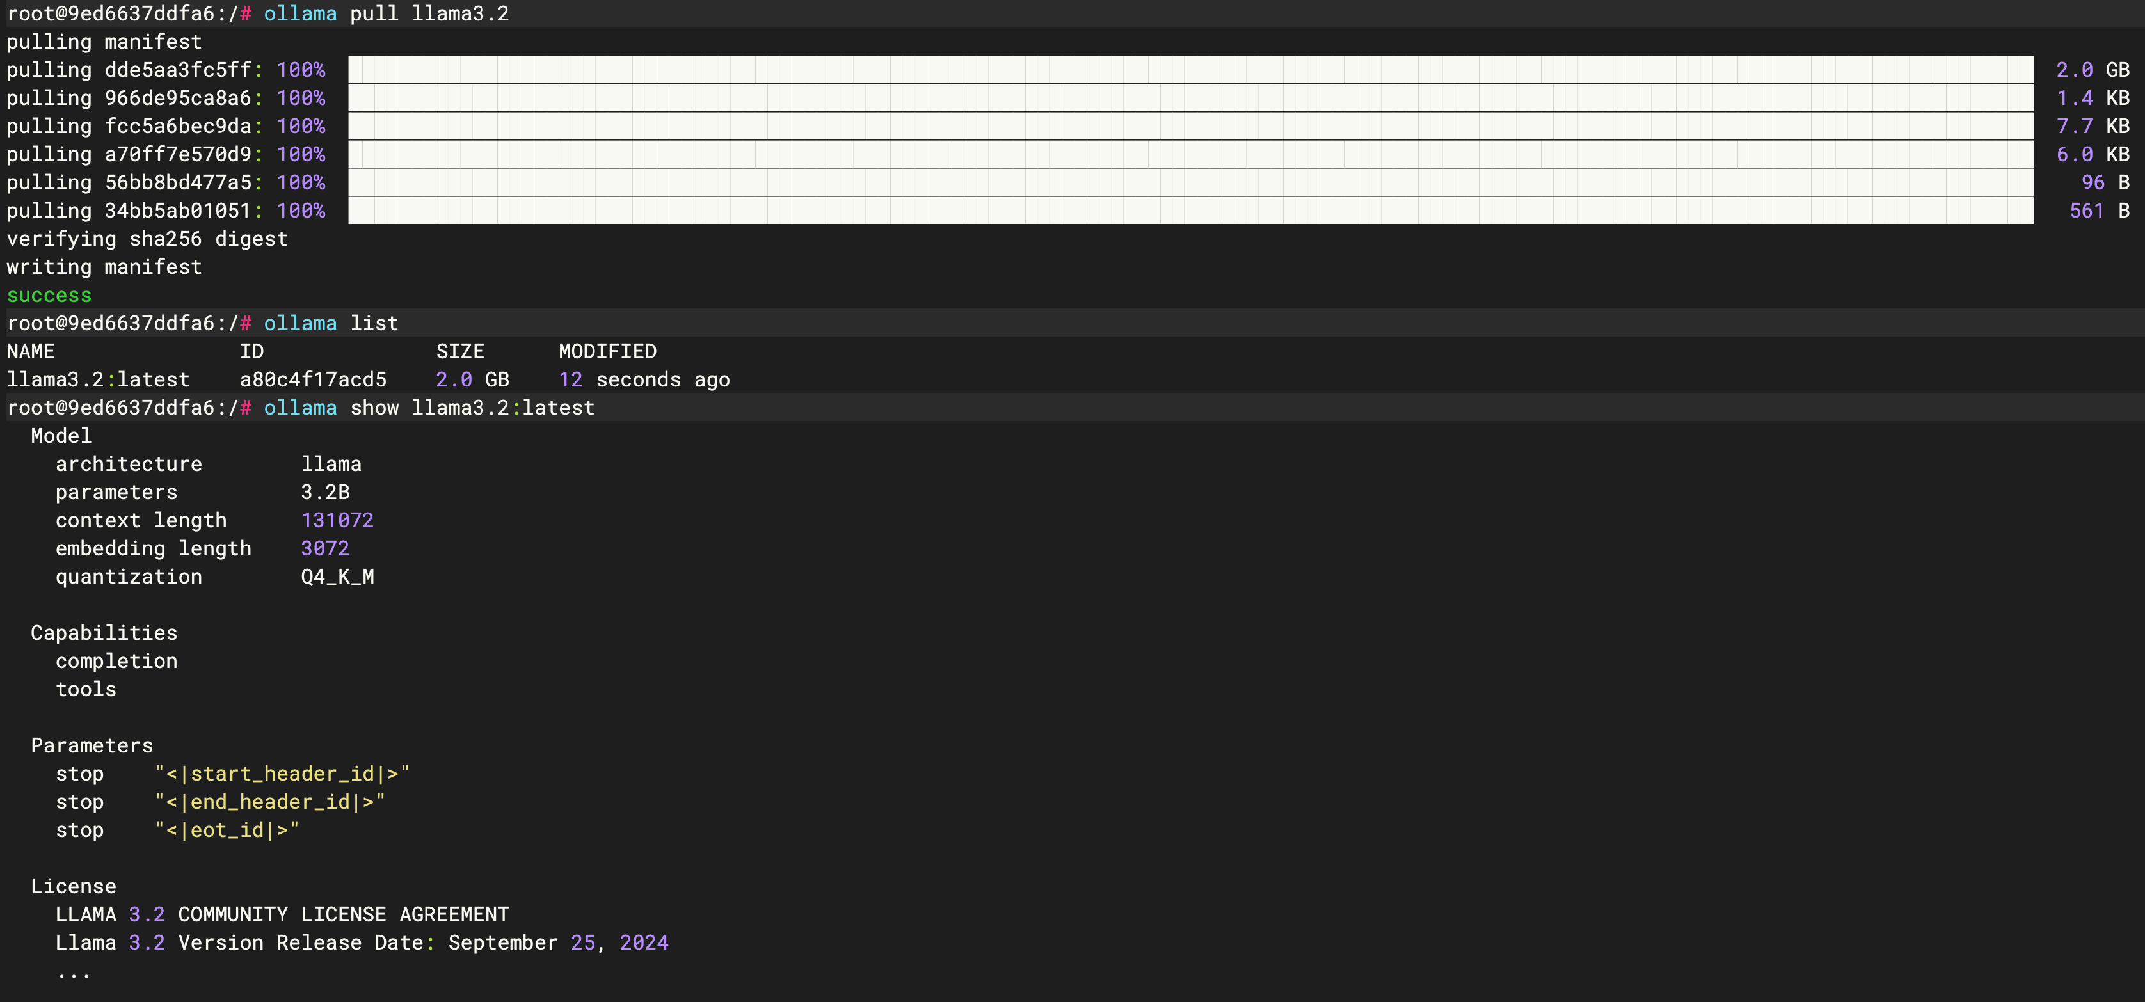This screenshot has width=2145, height=1002.
Task: Click the tools capability entry
Action: pyautogui.click(x=86, y=689)
